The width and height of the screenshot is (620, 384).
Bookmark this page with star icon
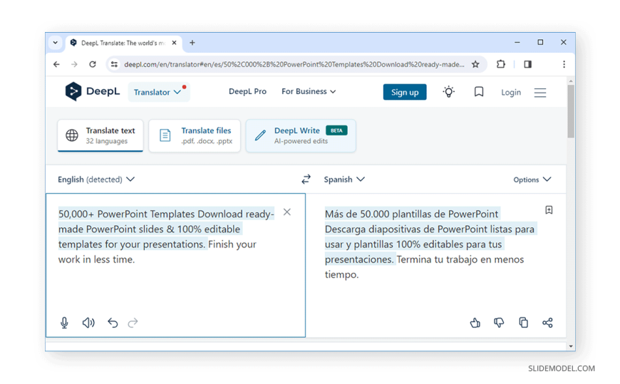pyautogui.click(x=475, y=64)
